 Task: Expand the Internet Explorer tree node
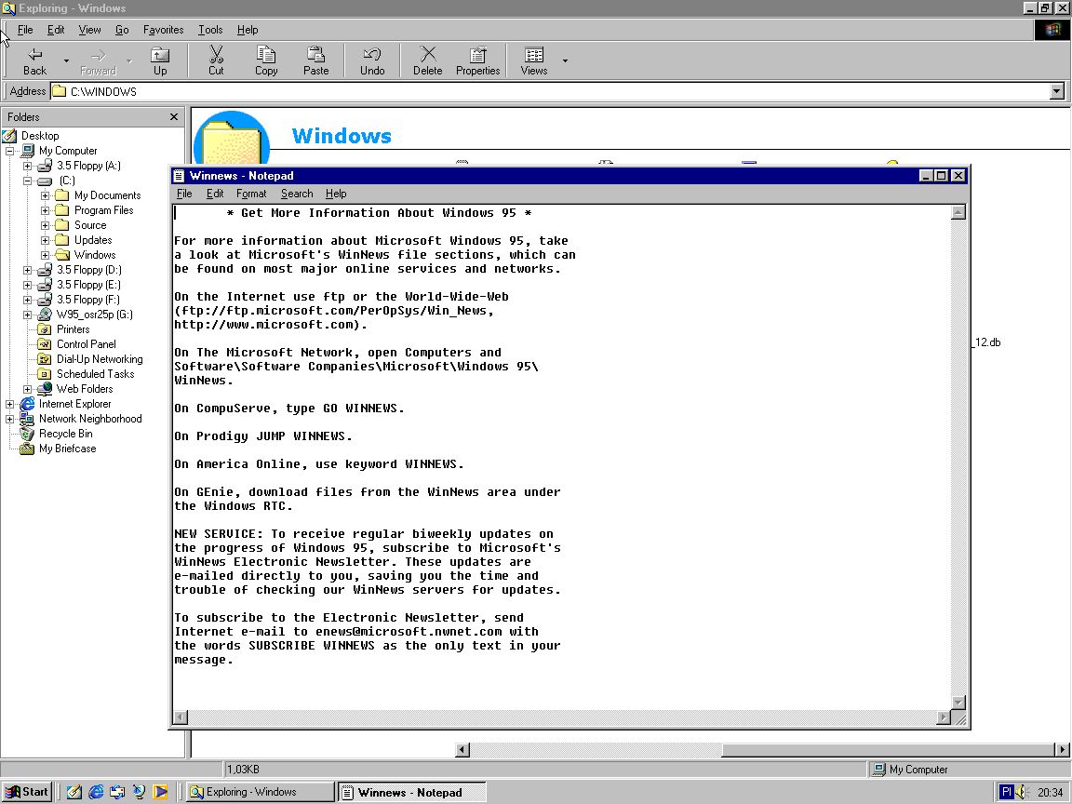point(10,404)
